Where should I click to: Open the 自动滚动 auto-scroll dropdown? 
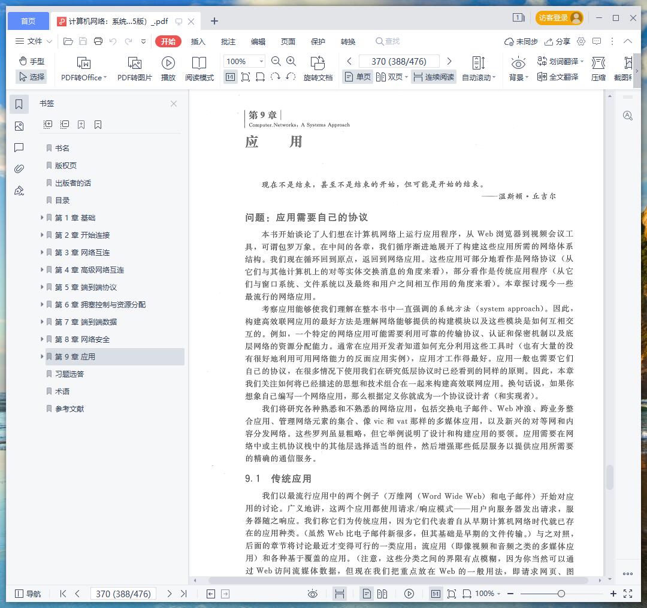coord(479,68)
